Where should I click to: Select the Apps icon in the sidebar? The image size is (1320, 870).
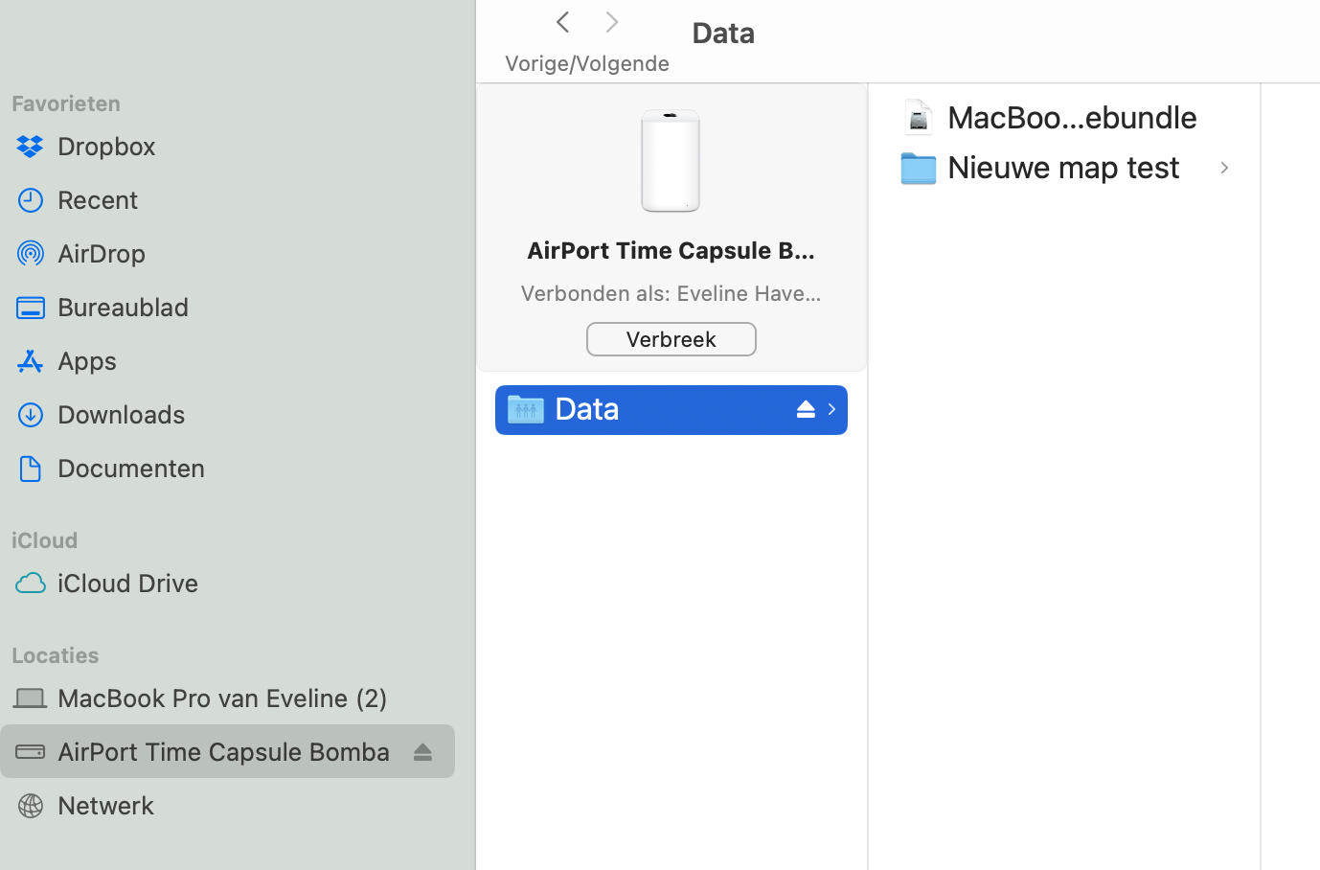[x=30, y=360]
